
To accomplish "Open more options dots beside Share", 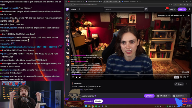I will 187,84.
